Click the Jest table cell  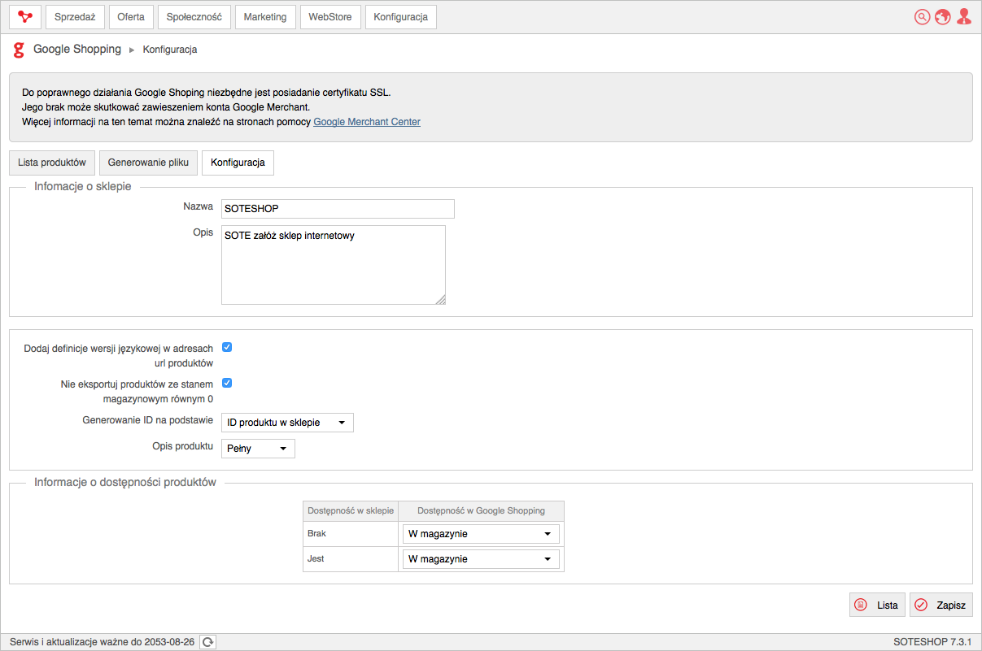tap(351, 559)
